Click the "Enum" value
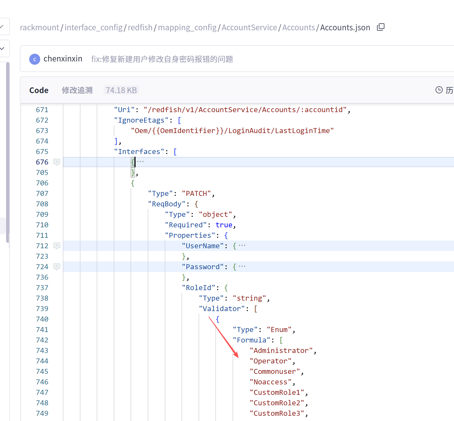The width and height of the screenshot is (454, 421). pyautogui.click(x=279, y=330)
